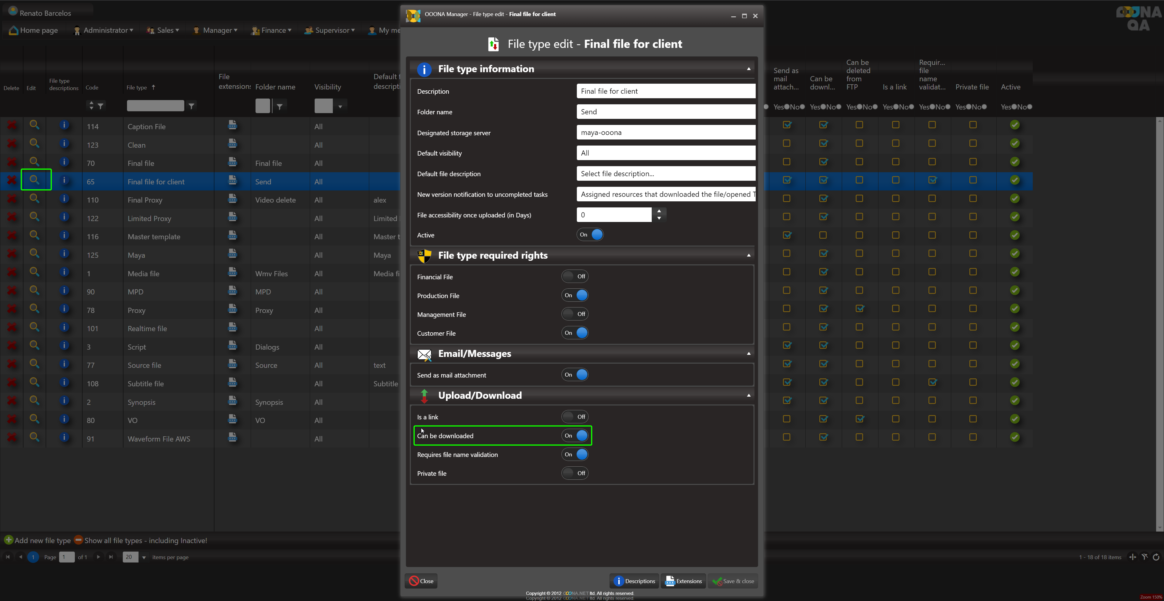Turn off the Send as mail attachment toggle
The width and height of the screenshot is (1164, 601).
click(x=575, y=374)
